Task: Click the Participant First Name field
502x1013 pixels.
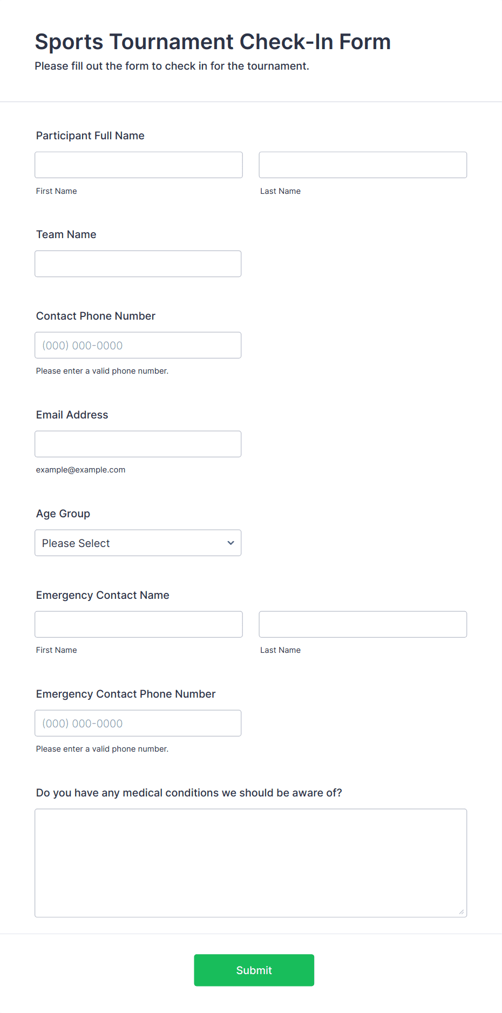Action: (x=139, y=165)
